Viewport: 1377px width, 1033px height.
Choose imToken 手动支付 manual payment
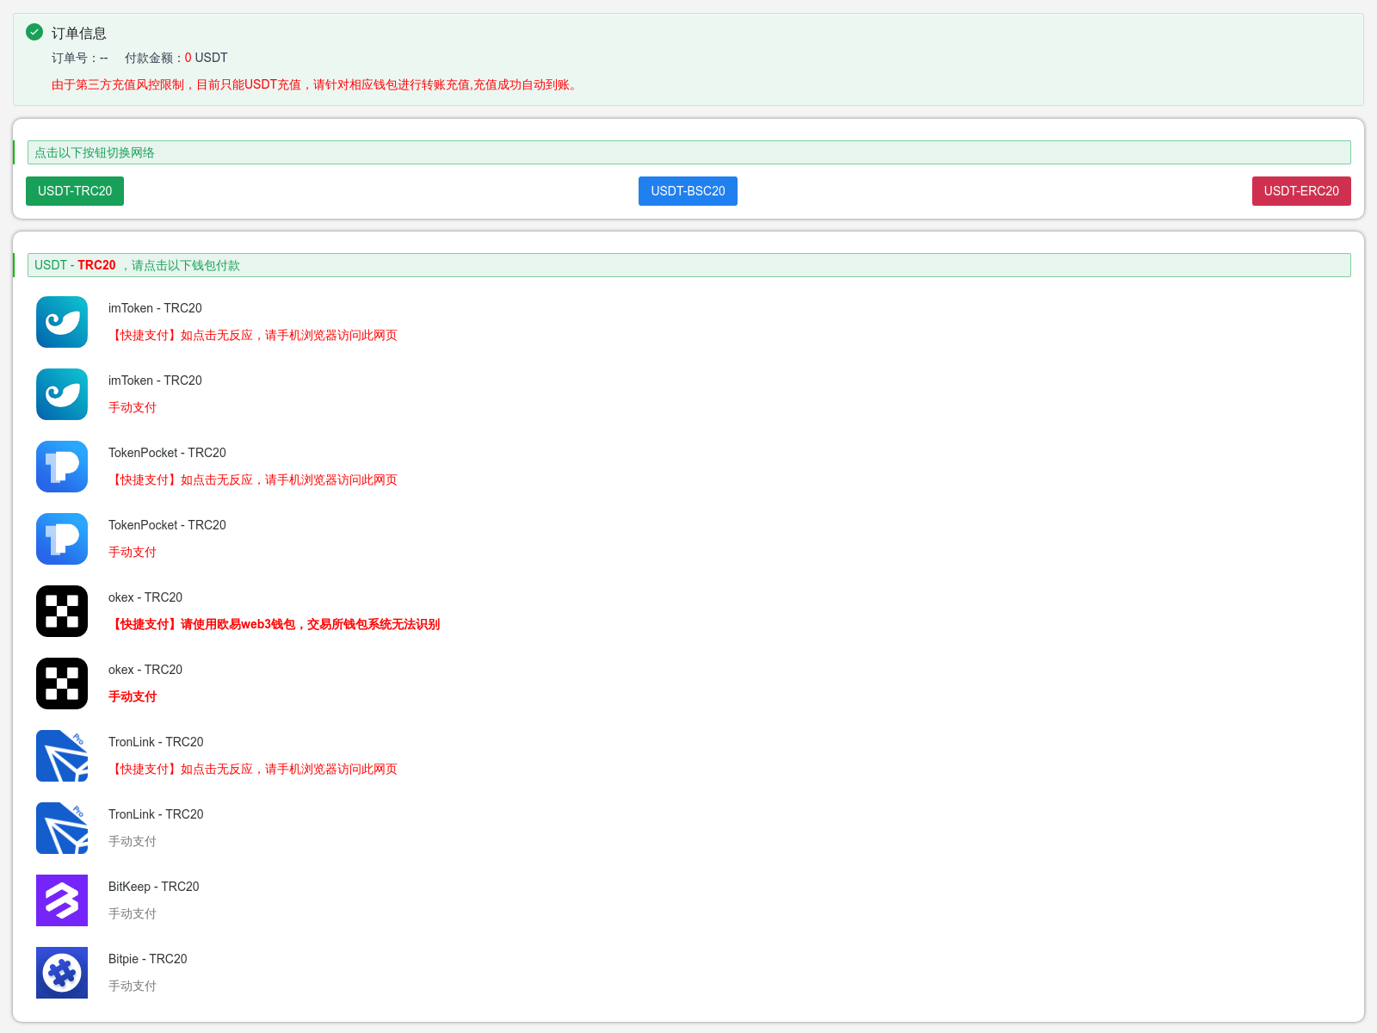point(133,408)
